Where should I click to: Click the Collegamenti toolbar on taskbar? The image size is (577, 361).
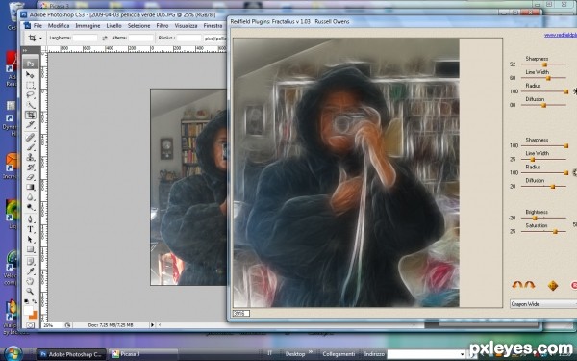339,354
